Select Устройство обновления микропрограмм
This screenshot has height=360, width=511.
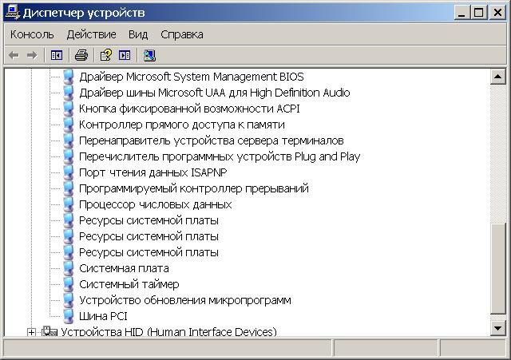[x=185, y=300]
